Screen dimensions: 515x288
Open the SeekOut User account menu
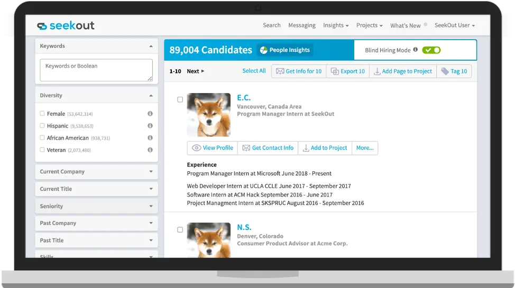[455, 25]
